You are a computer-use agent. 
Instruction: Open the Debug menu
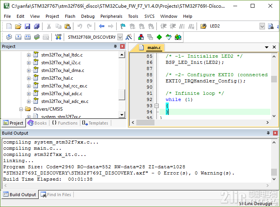coord(88,16)
